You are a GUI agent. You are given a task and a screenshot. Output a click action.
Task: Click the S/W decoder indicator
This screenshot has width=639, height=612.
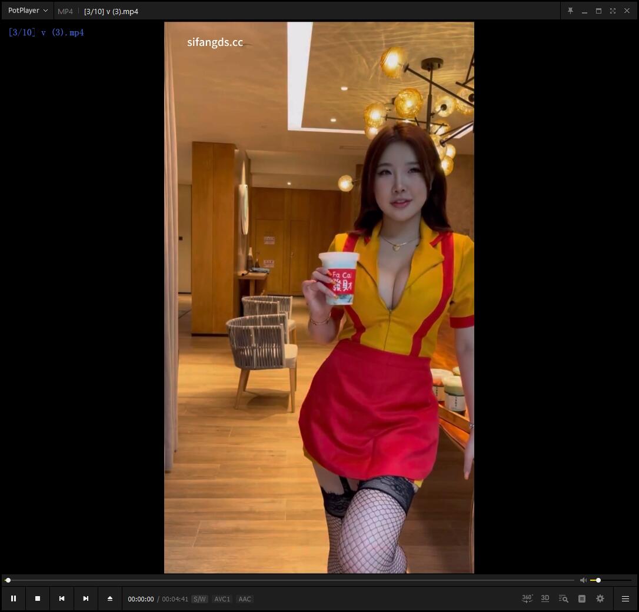[x=199, y=599]
